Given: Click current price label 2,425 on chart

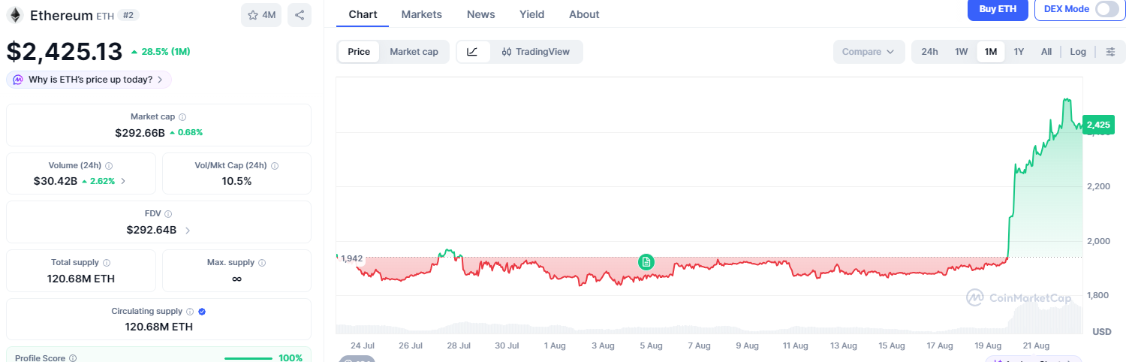Looking at the screenshot, I should (1098, 125).
